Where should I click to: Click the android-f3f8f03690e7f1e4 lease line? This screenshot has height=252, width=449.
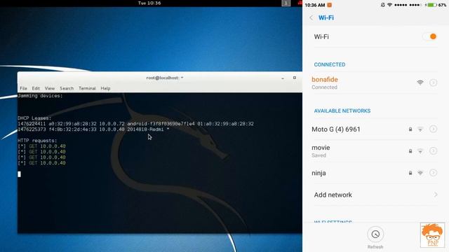135,124
